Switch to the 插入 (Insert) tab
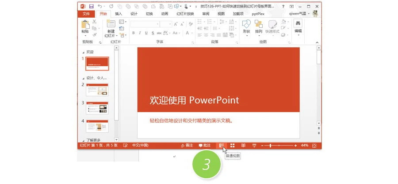398x184 pixels. pyautogui.click(x=119, y=14)
